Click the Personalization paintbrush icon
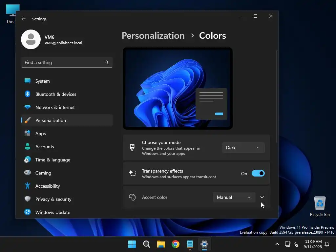The width and height of the screenshot is (336, 252). (x=28, y=120)
